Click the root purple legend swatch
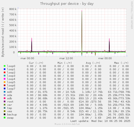134x127 pixels. click(5, 101)
